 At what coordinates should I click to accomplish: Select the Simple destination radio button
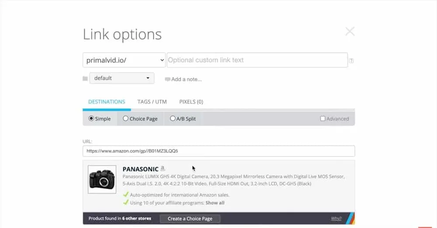pyautogui.click(x=91, y=119)
